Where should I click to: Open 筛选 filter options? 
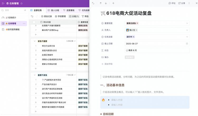coord(85,16)
